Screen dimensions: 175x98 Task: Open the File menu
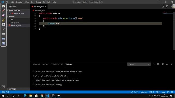(x=7, y=2)
